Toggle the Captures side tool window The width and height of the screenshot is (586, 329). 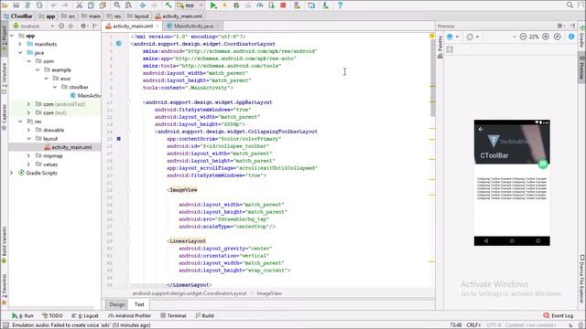tap(4, 117)
